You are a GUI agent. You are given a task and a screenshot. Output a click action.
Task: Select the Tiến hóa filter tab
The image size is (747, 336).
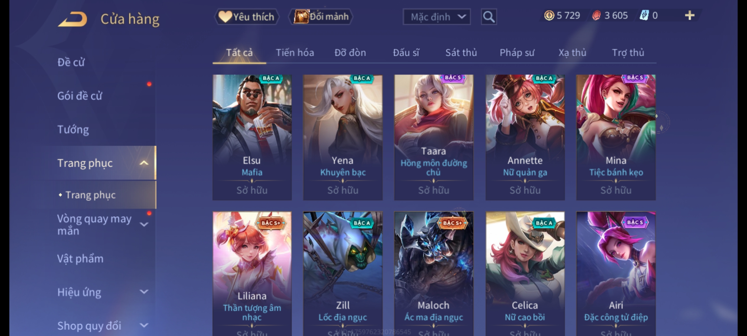[295, 53]
